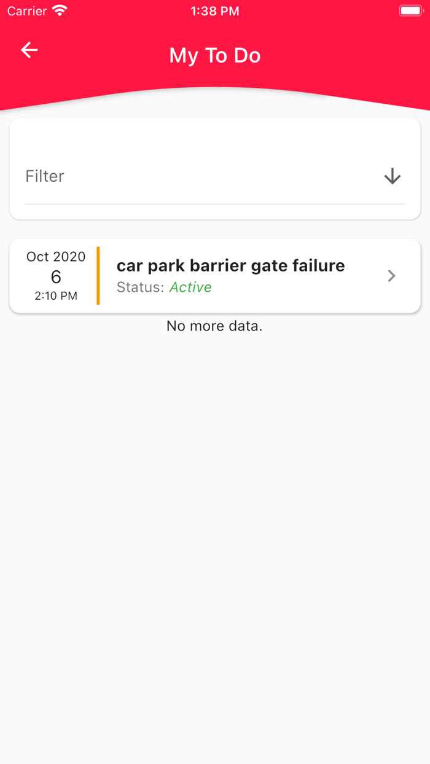This screenshot has height=764, width=430.
Task: Tap the 1:38 PM status bar clock
Action: click(x=215, y=11)
